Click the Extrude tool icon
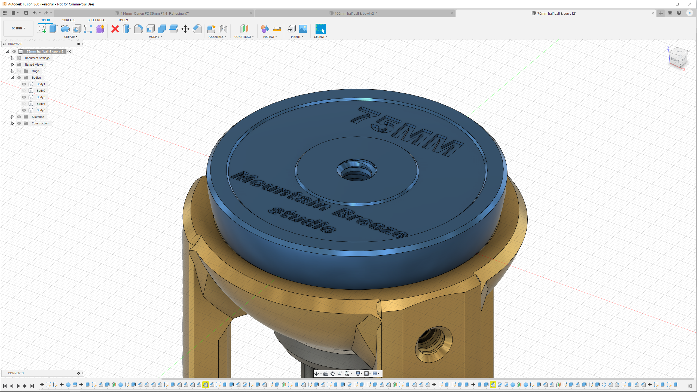The width and height of the screenshot is (697, 392). [x=53, y=29]
